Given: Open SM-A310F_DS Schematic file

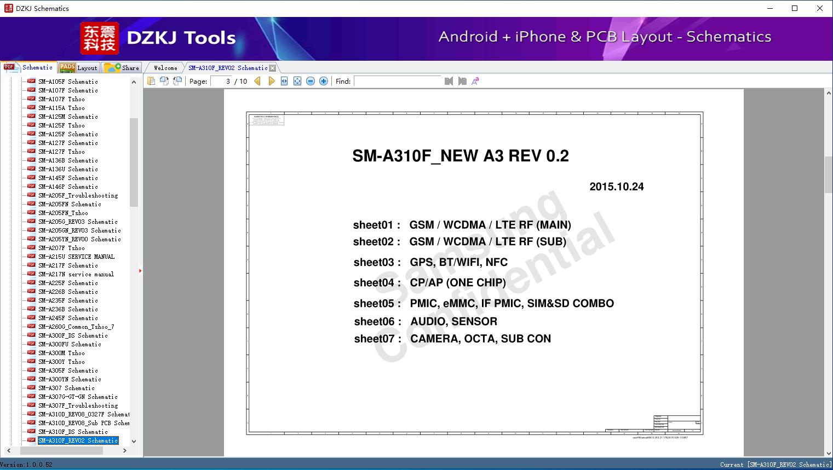Looking at the screenshot, I should [73, 432].
